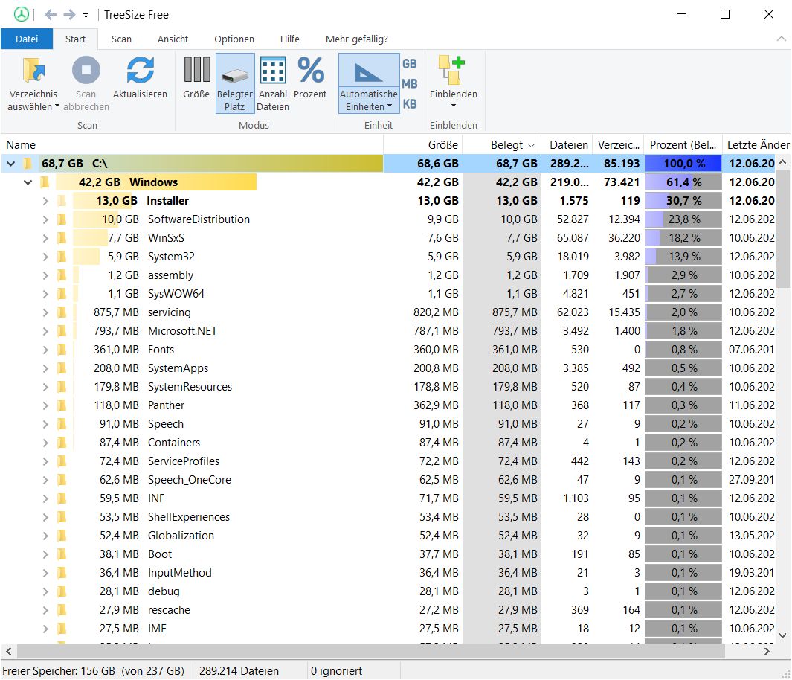Click the vertical scrollbar down arrow

click(x=783, y=635)
